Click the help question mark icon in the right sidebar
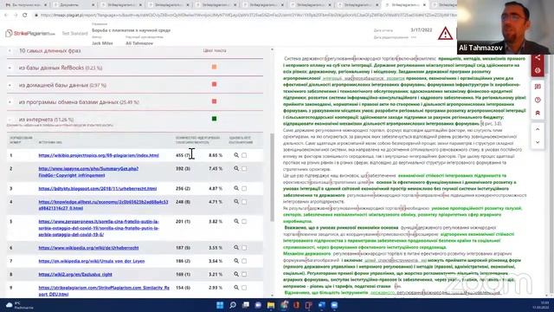 [538, 101]
